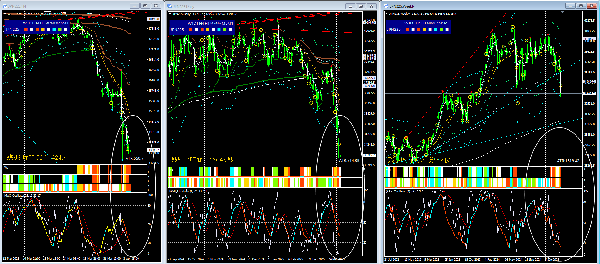Close the JPN225,H4 chart window
Screen dimensions: 600x264
(x=156, y=6)
